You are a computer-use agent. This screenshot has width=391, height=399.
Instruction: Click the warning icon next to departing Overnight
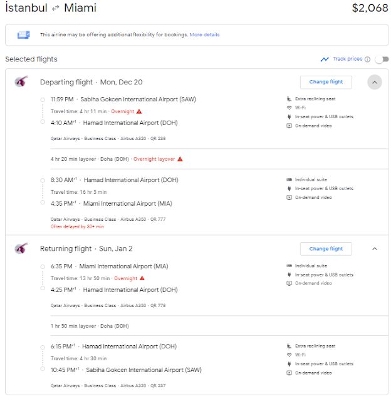(x=139, y=111)
